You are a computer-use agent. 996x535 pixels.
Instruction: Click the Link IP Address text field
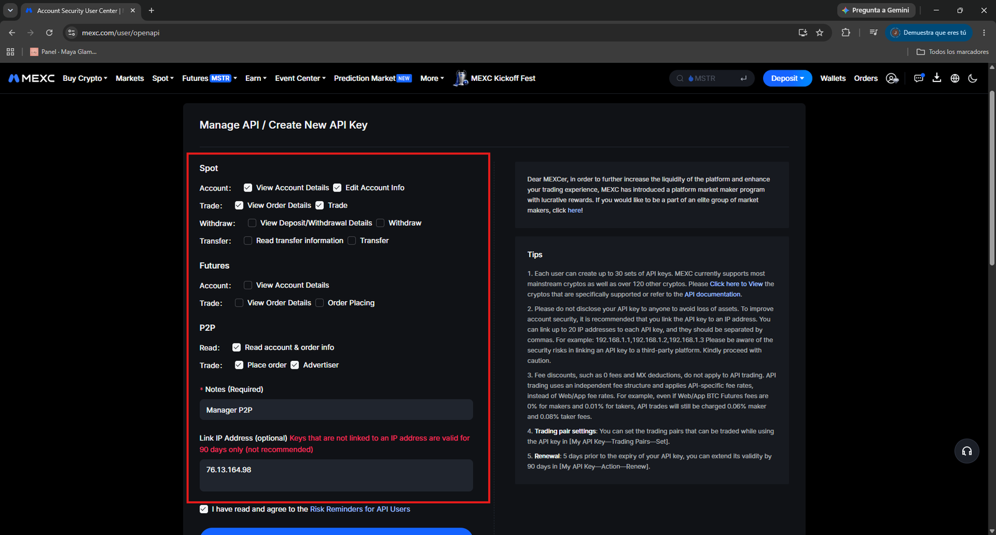pos(336,475)
